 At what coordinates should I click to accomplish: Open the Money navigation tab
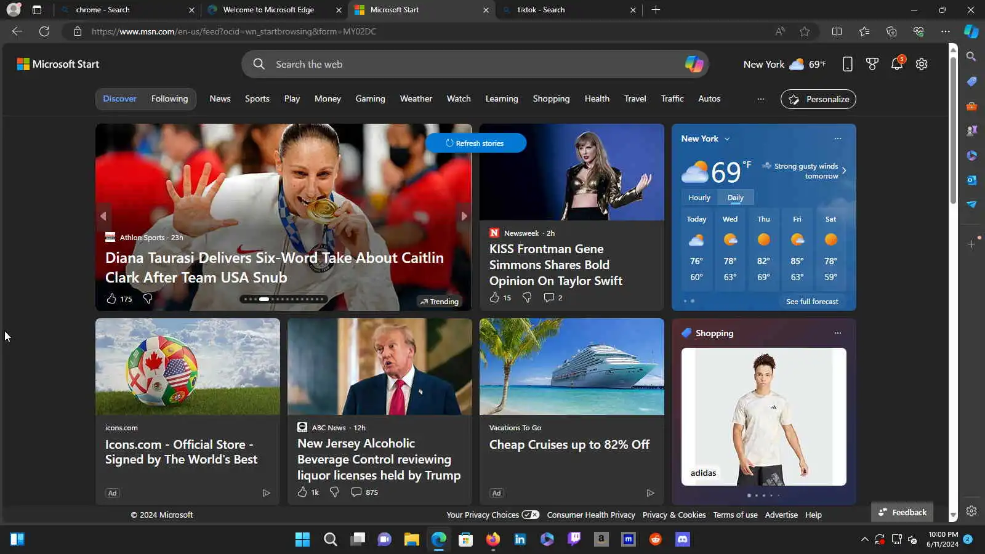[328, 98]
